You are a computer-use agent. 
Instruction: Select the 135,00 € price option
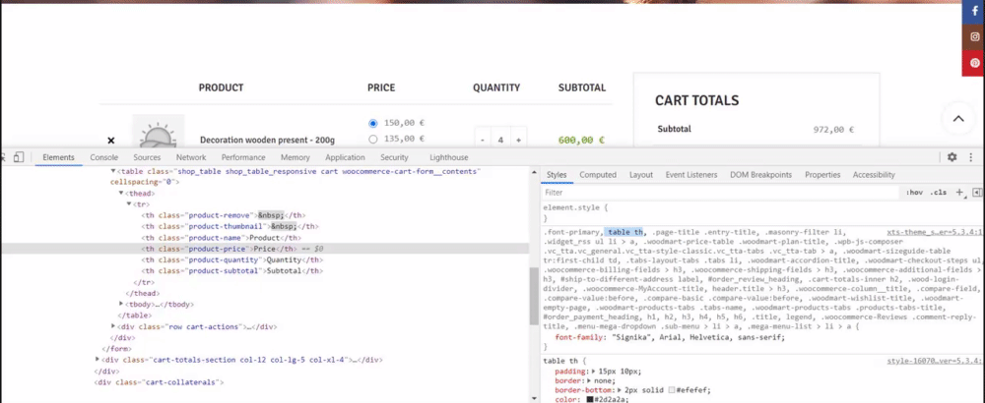coord(373,140)
